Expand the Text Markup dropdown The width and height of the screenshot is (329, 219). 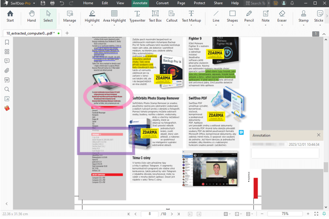click(x=191, y=25)
